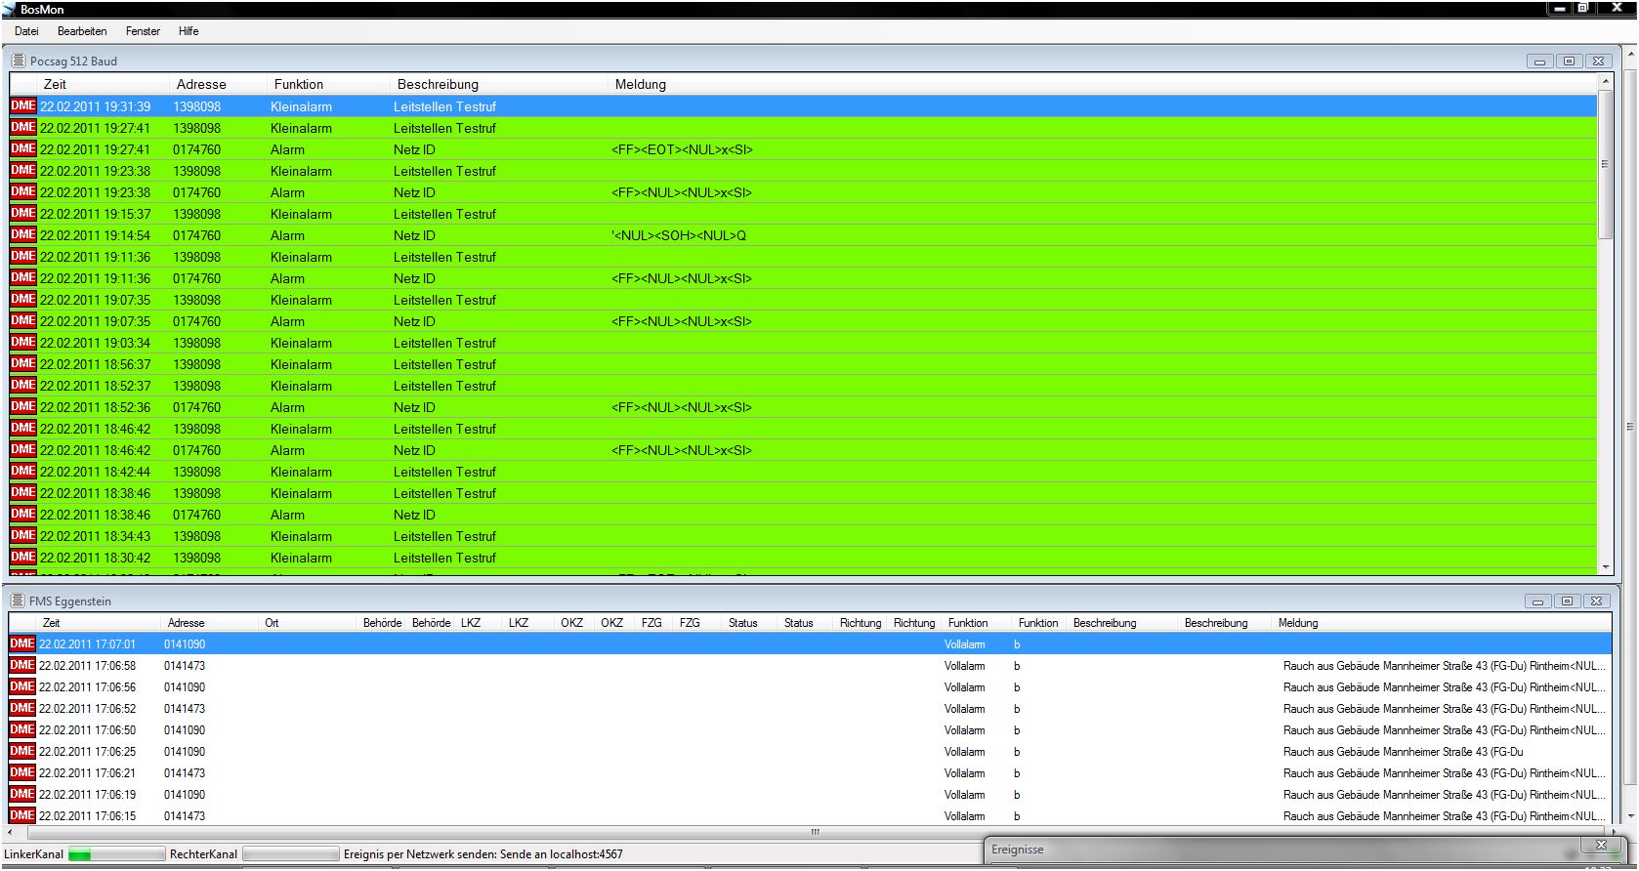Sort Pocsag list by Zeit column header
This screenshot has width=1639, height=871.
click(x=56, y=84)
